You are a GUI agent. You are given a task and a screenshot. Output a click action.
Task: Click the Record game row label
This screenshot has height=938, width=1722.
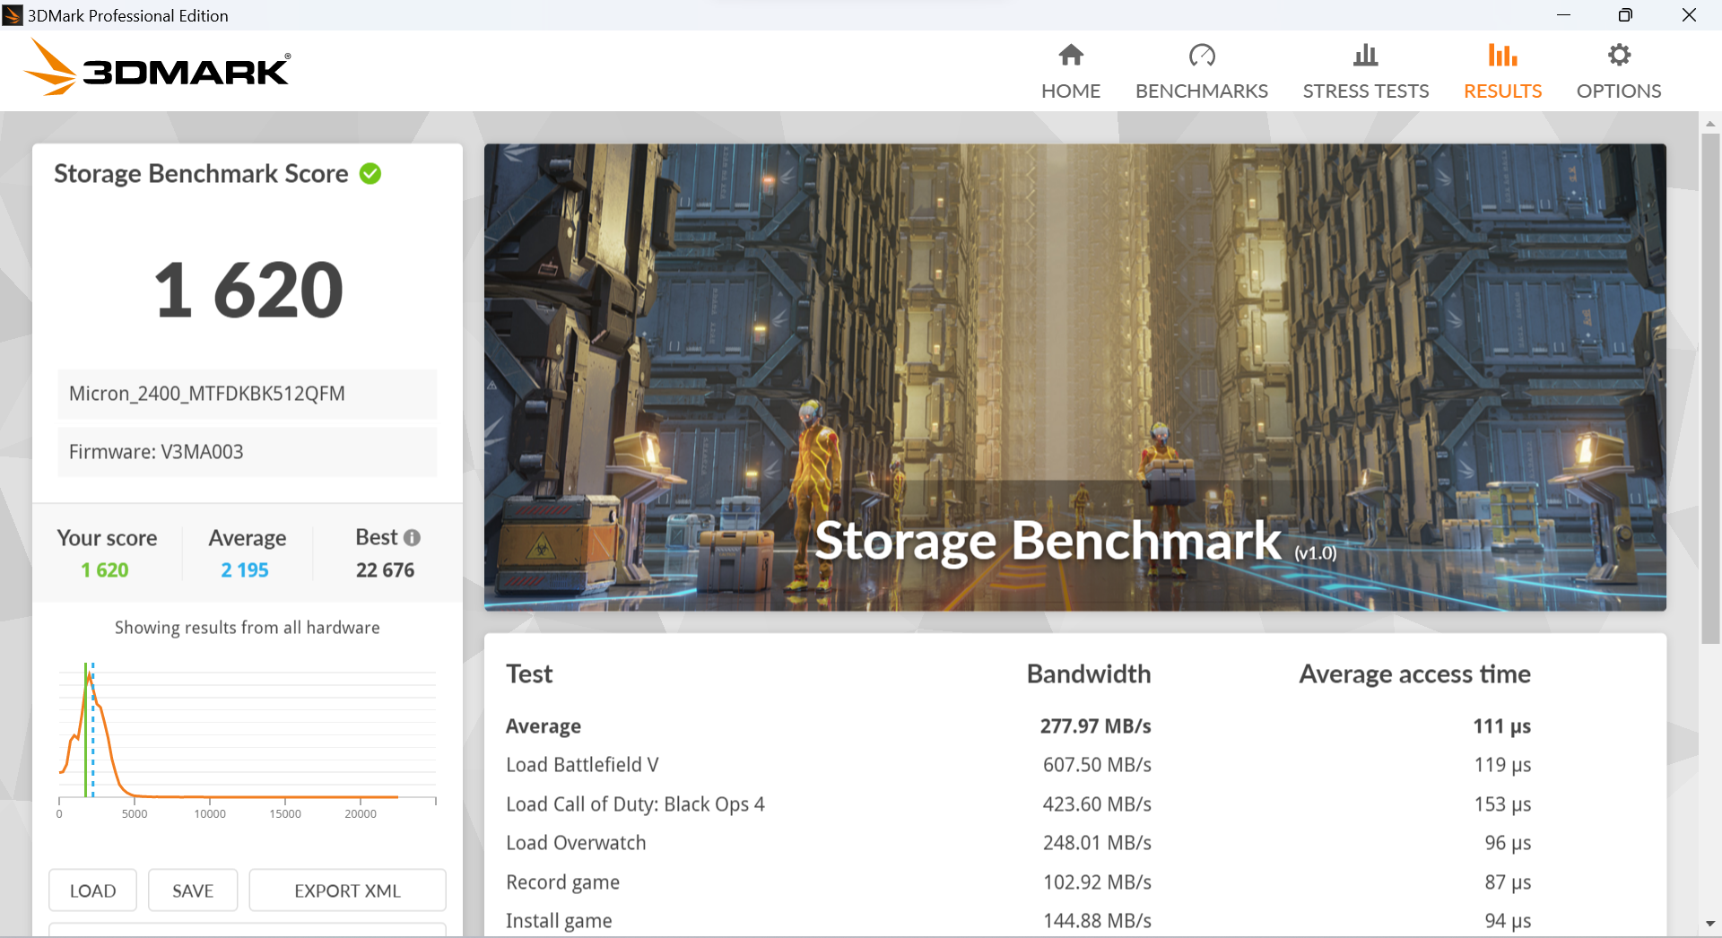[562, 882]
